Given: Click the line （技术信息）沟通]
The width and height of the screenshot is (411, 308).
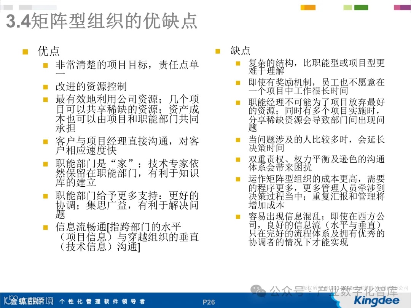Looking at the screenshot, I should (x=100, y=247).
